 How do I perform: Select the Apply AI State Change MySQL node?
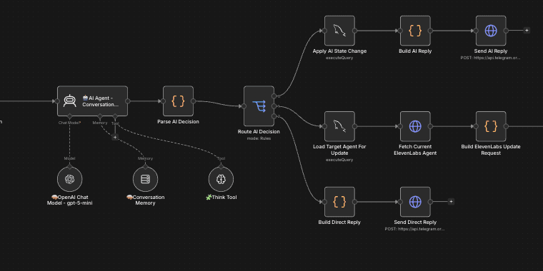(339, 31)
